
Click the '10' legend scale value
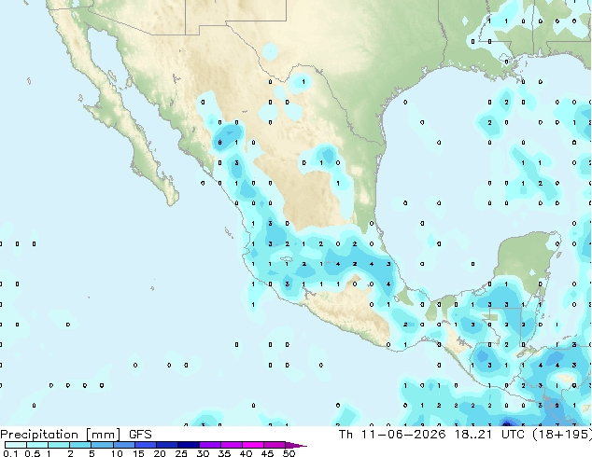pyautogui.click(x=117, y=453)
